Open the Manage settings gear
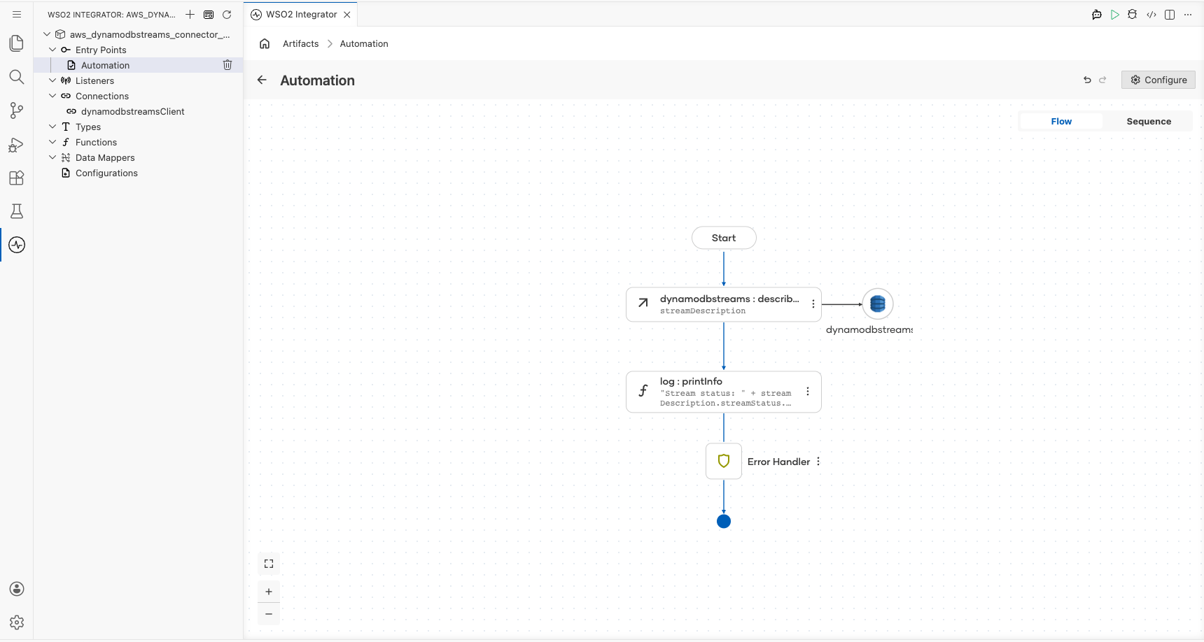This screenshot has width=1204, height=642. coord(17,622)
